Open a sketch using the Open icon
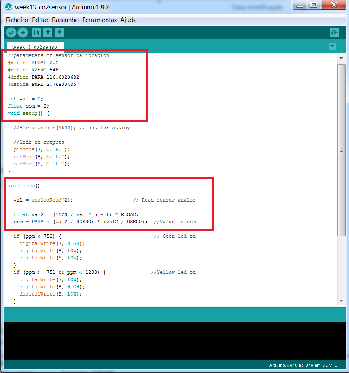 point(48,33)
